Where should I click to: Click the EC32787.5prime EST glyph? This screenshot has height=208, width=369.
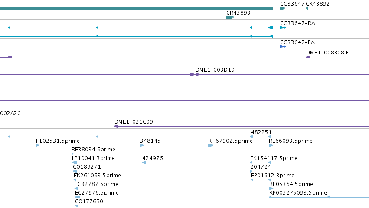pyautogui.click(x=76, y=189)
